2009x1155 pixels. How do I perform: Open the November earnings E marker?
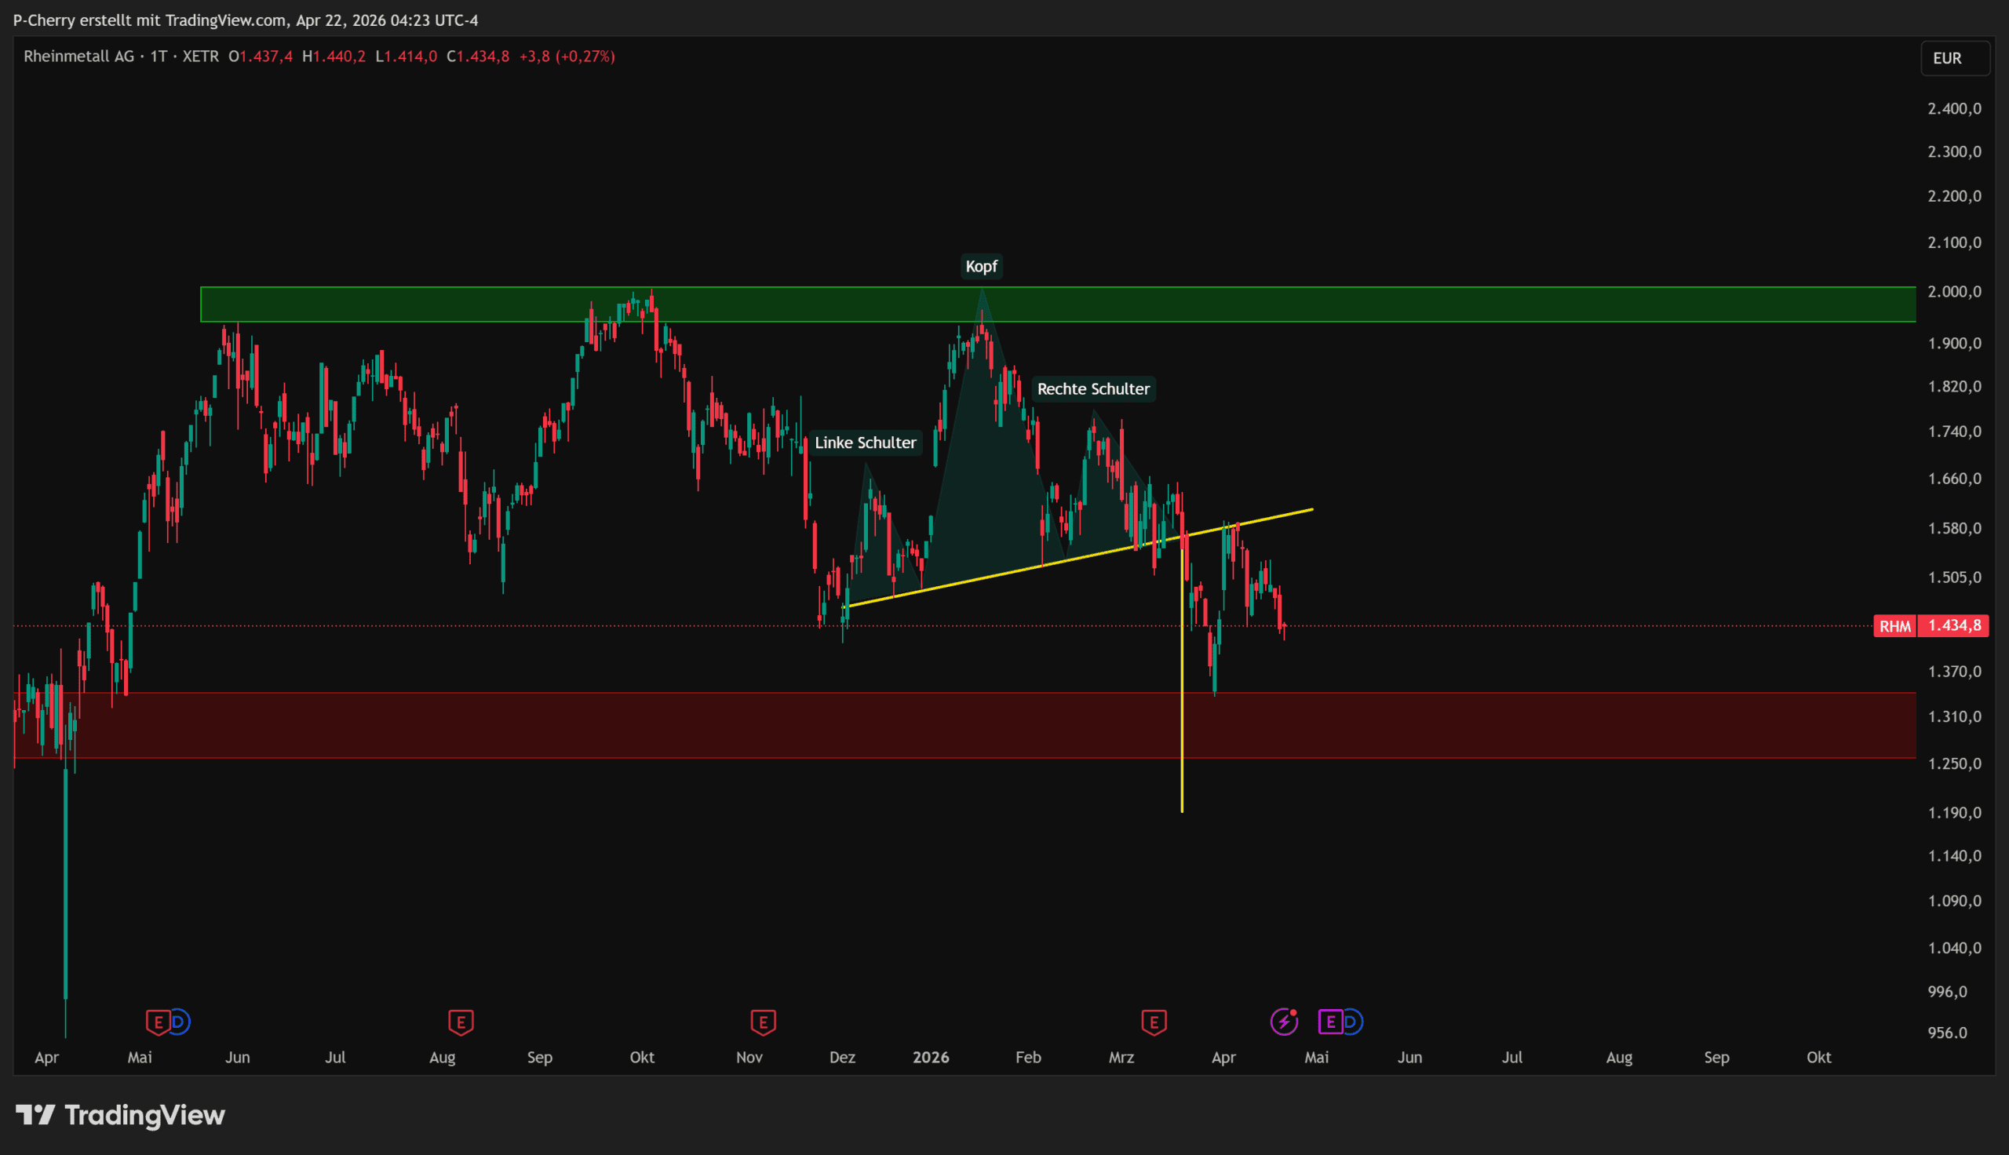[763, 1022]
